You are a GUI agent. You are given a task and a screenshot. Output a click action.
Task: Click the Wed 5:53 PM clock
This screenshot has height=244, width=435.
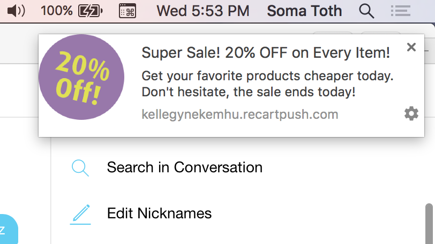203,11
